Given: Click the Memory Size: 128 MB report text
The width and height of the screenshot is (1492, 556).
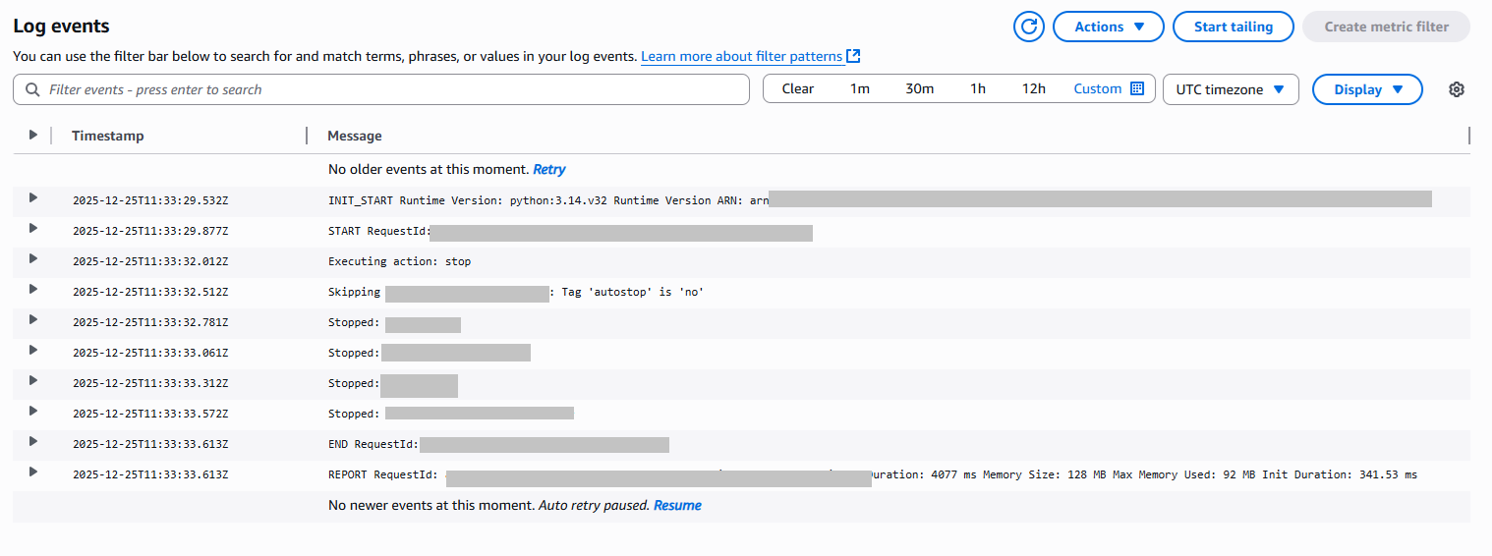Looking at the screenshot, I should 1044,474.
